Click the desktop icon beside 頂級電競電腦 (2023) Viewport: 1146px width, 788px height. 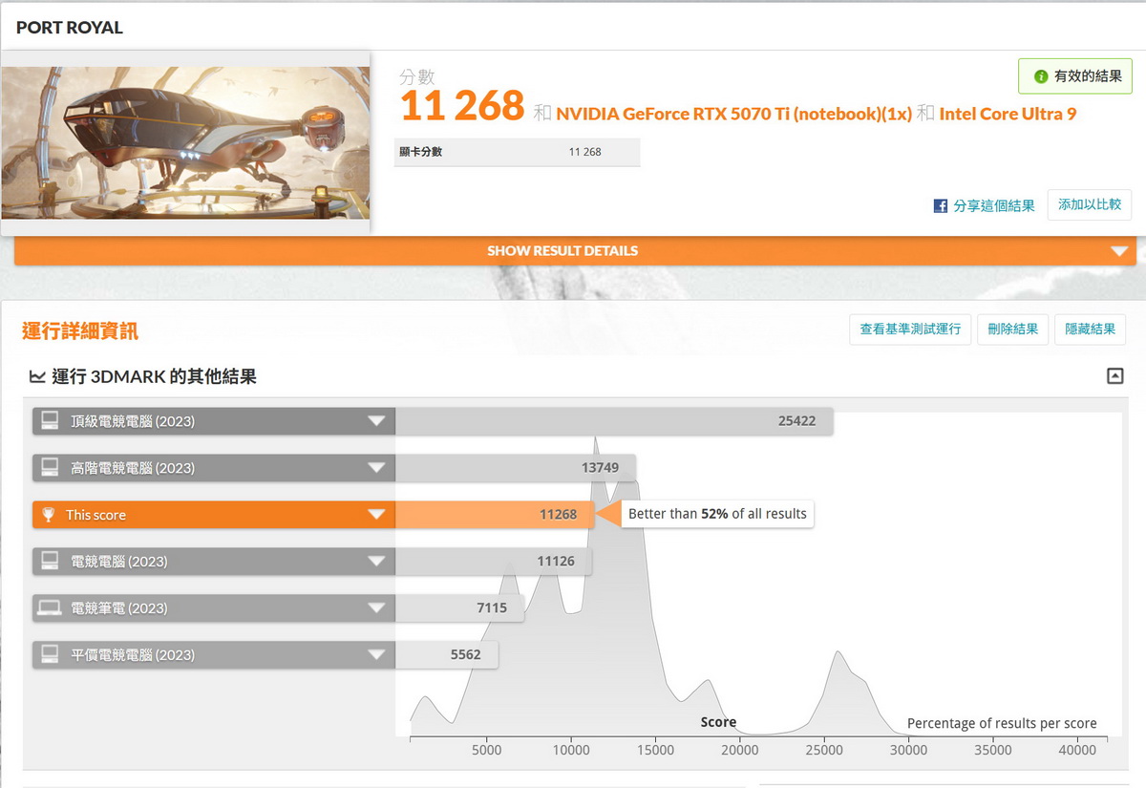[x=51, y=421]
